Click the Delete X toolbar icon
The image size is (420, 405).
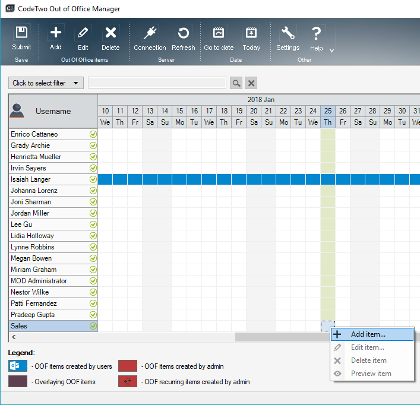pyautogui.click(x=110, y=33)
